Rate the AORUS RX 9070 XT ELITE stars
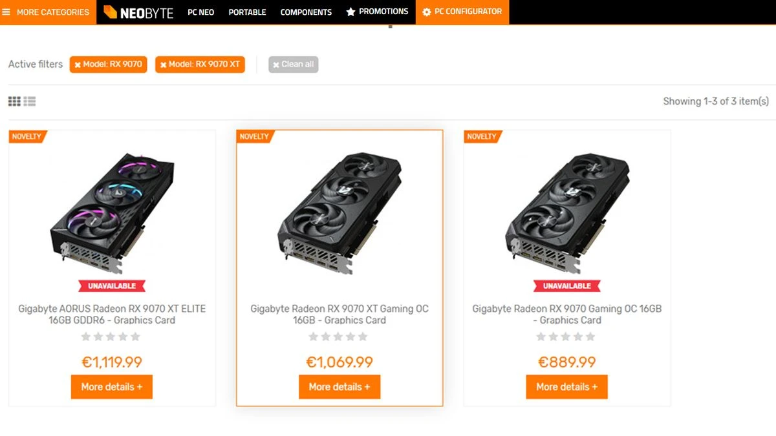The image size is (776, 436). 111,337
